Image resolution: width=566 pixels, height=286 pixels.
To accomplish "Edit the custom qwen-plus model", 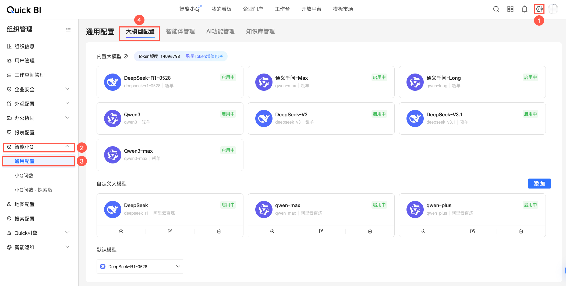I will point(472,231).
